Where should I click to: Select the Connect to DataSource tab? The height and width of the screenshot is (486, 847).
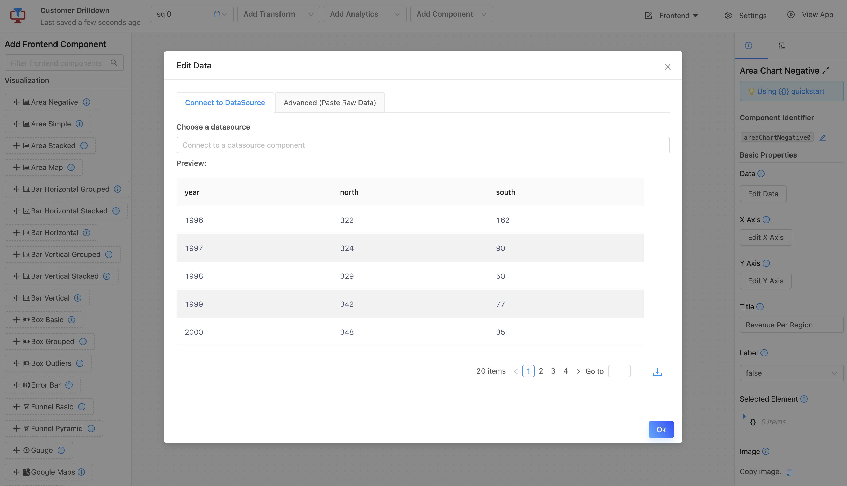pos(225,103)
